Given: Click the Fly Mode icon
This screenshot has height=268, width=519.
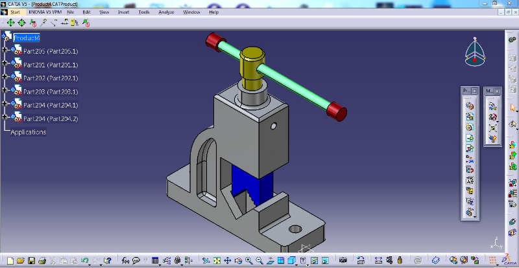Looking at the screenshot, I should (206, 260).
